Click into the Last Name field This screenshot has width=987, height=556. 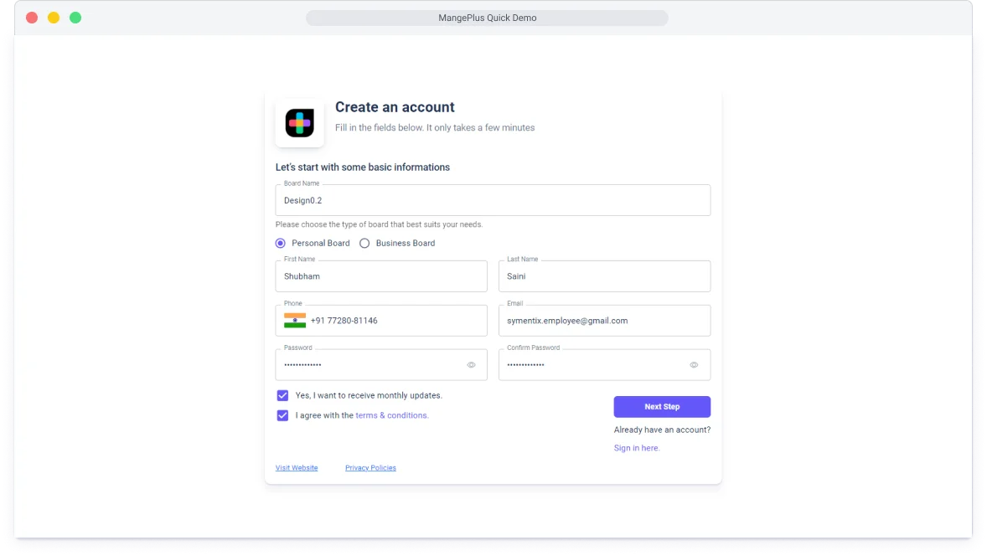pyautogui.click(x=604, y=276)
